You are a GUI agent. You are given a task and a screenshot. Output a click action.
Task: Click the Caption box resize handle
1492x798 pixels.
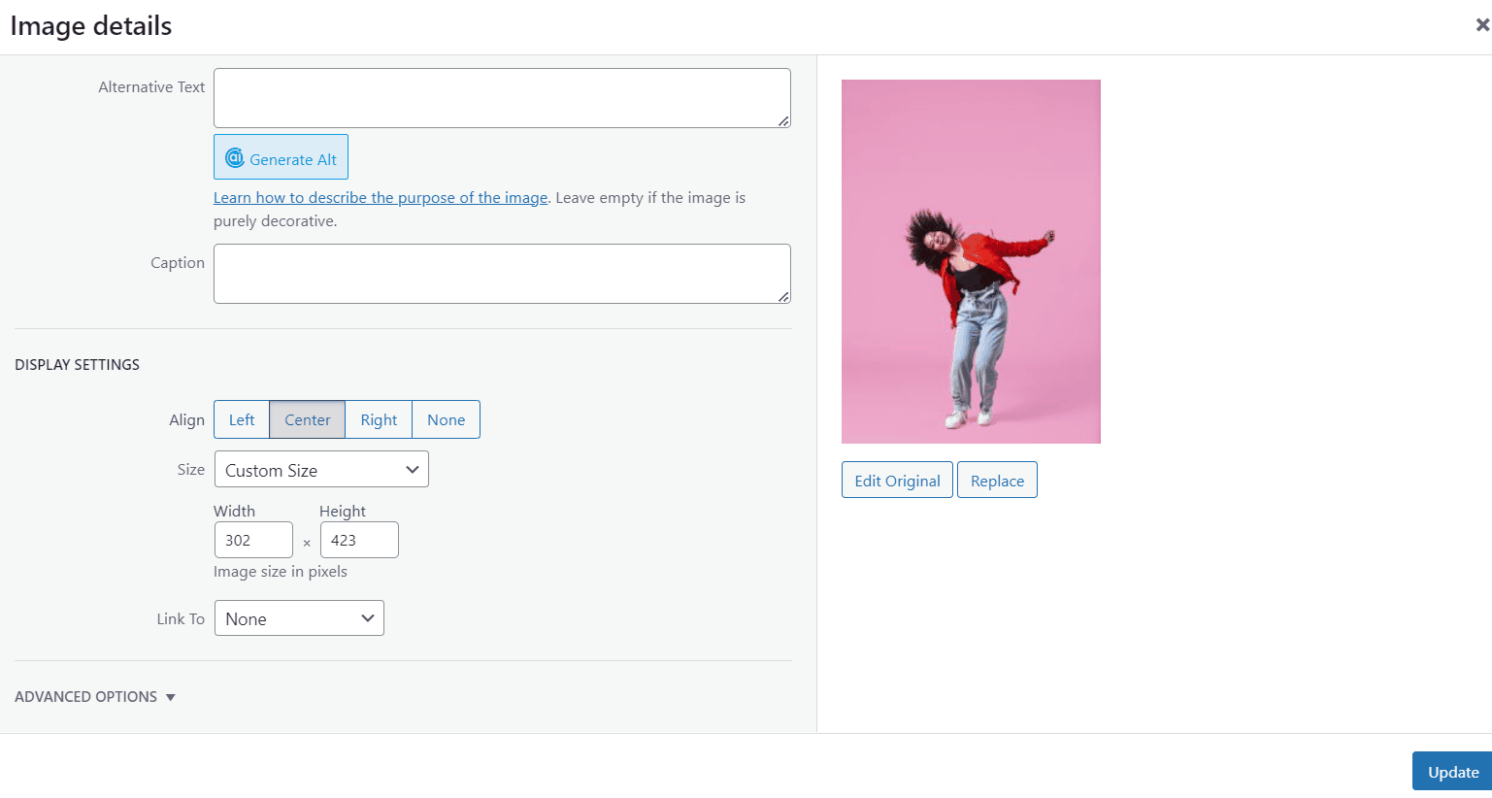pos(783,296)
